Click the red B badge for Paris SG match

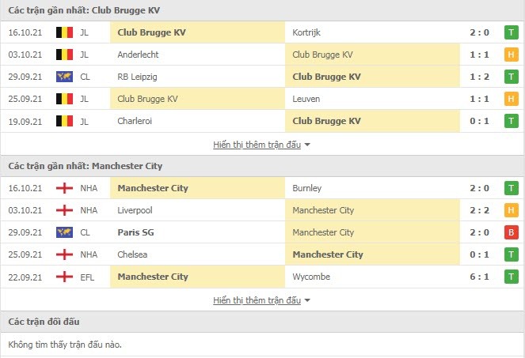(x=511, y=232)
